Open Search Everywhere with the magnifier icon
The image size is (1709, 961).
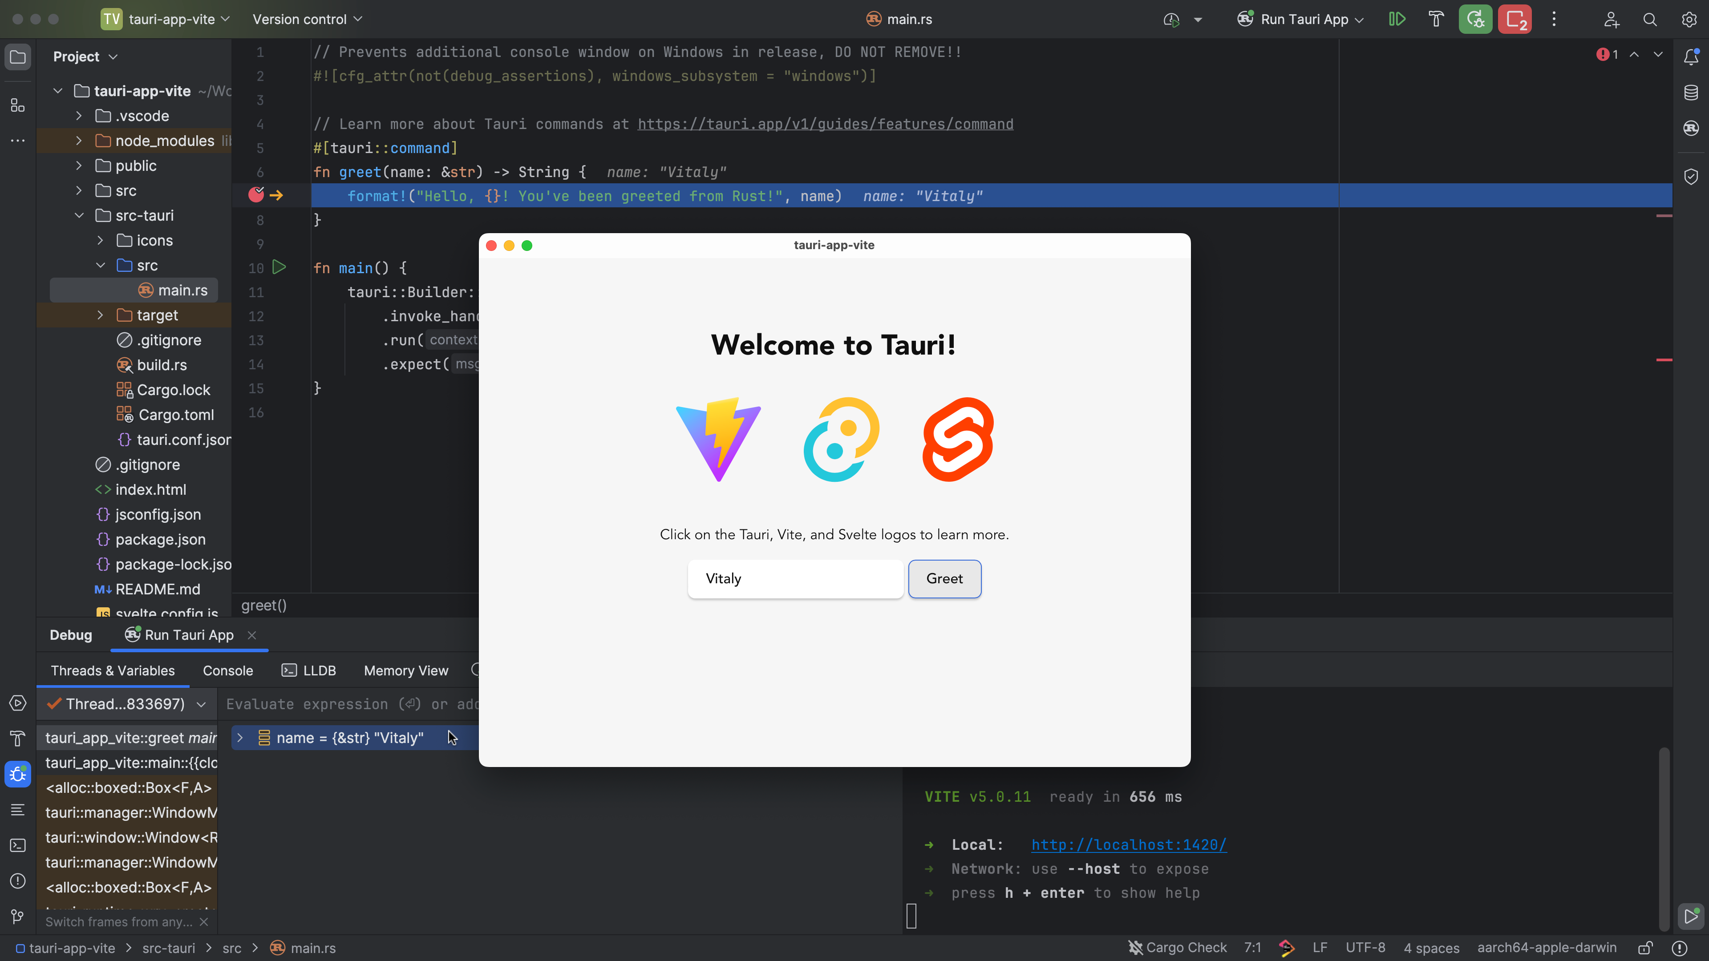[x=1650, y=19]
